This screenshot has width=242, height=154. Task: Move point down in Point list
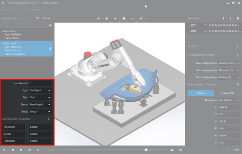coord(231,19)
